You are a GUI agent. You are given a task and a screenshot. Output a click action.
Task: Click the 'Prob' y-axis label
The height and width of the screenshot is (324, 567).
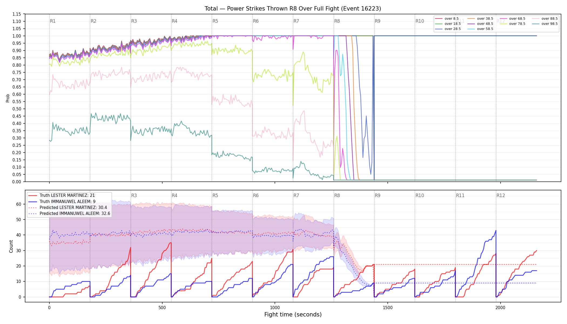click(x=8, y=98)
